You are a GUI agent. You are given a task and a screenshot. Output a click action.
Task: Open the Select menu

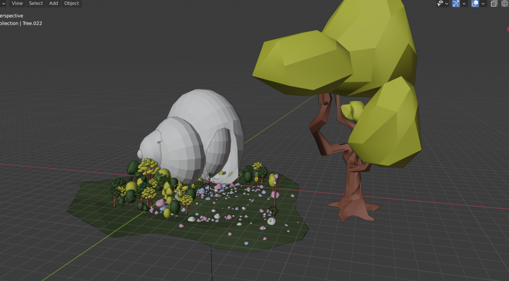pos(36,3)
